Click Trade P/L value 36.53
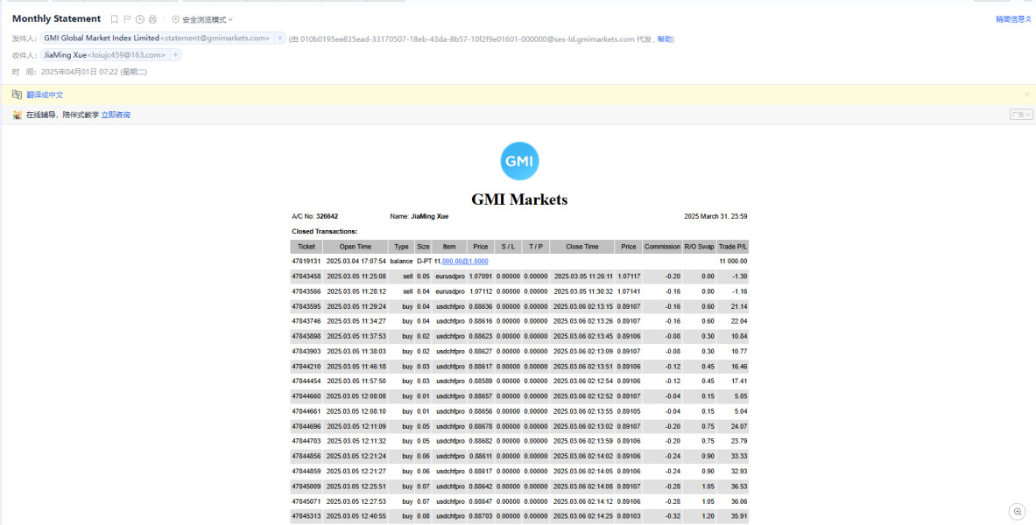Image resolution: width=1036 pixels, height=525 pixels. pyautogui.click(x=738, y=486)
